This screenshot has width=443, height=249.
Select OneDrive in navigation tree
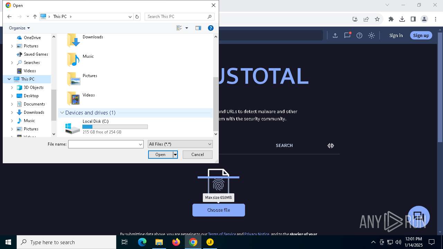pos(32,38)
